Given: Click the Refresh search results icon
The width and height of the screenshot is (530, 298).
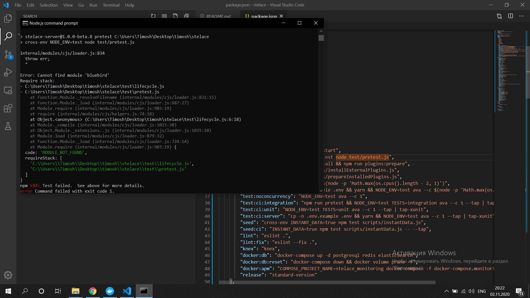Looking at the screenshot, I should [153, 16].
